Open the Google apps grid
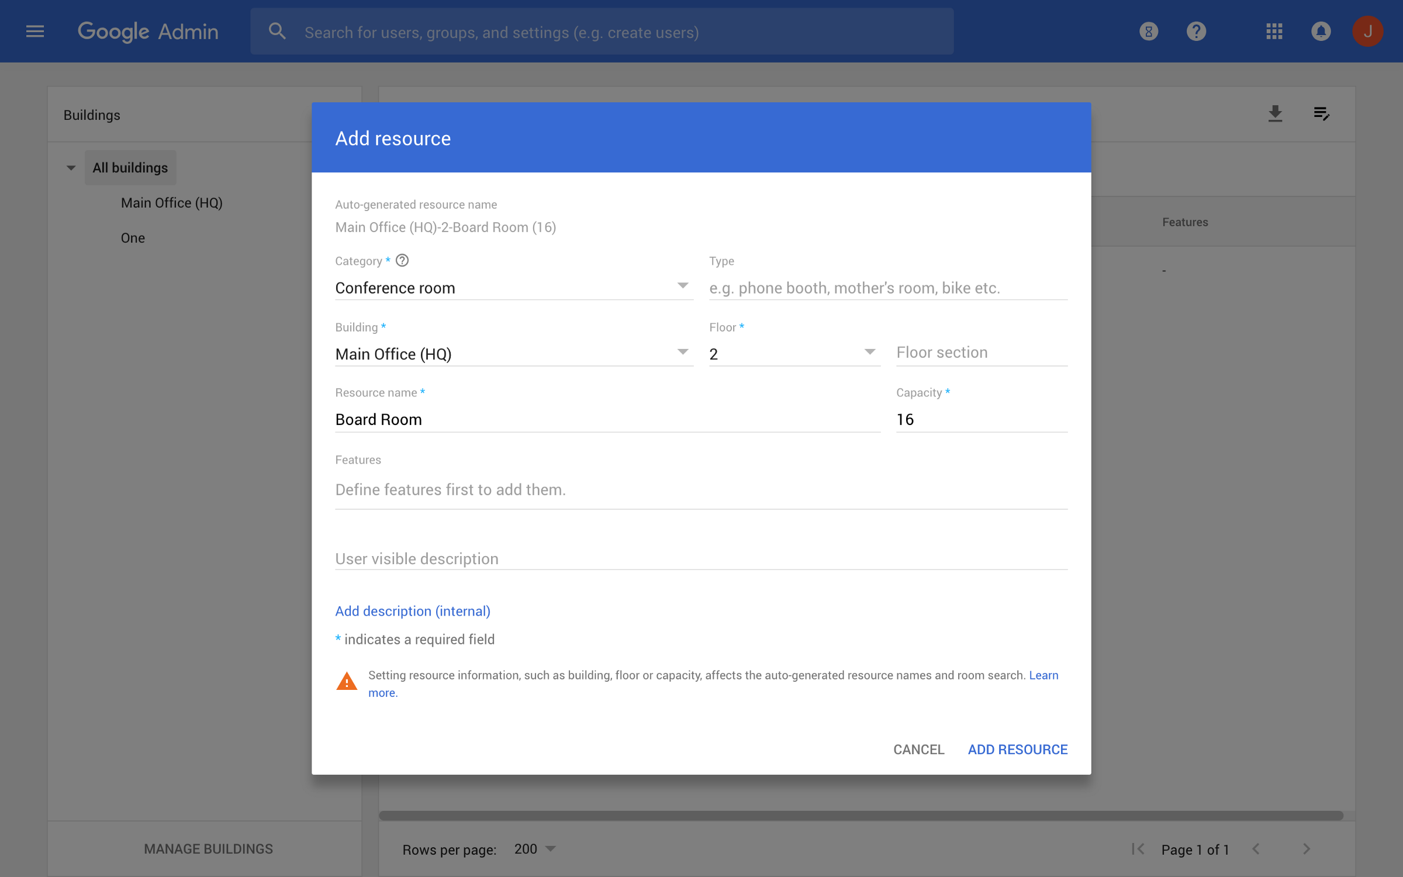 coord(1274,32)
